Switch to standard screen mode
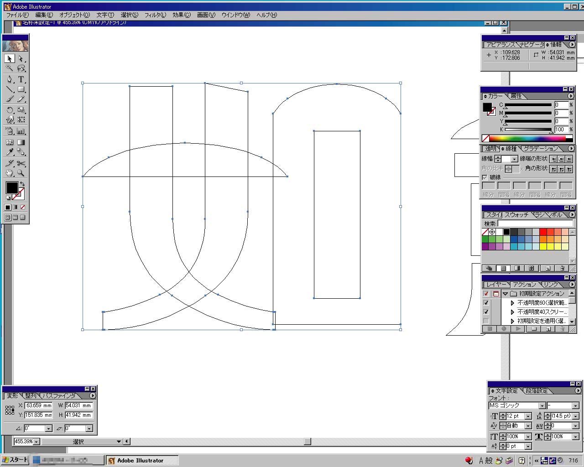This screenshot has width=584, height=467. click(7, 218)
